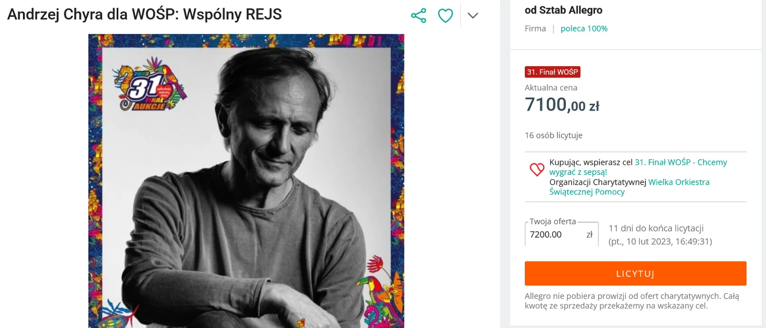Click the share icon next to the title
The height and width of the screenshot is (328, 766).
click(418, 15)
